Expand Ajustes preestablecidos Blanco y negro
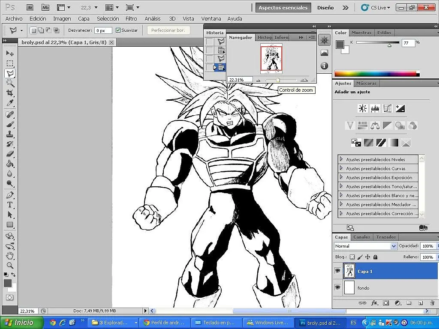 point(341,195)
